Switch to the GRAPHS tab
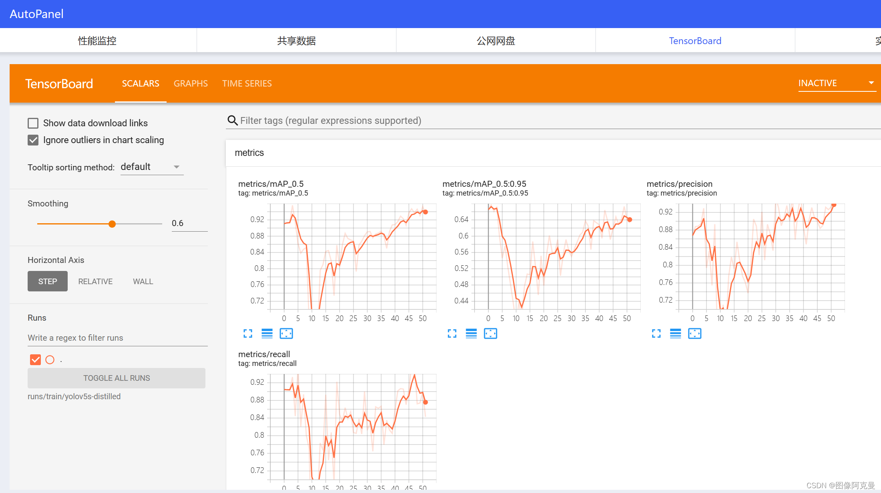 coord(191,83)
